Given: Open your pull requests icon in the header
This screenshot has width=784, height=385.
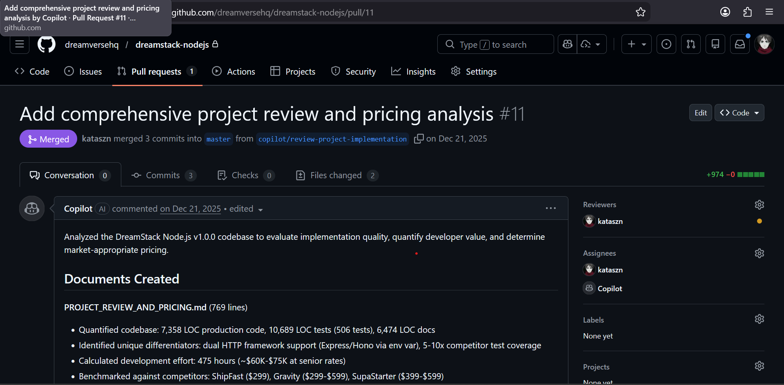Looking at the screenshot, I should pyautogui.click(x=691, y=44).
